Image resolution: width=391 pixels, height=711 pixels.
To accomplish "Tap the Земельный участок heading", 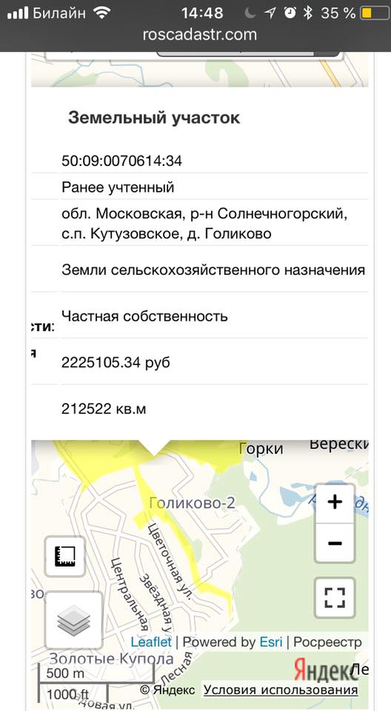I will [x=154, y=118].
